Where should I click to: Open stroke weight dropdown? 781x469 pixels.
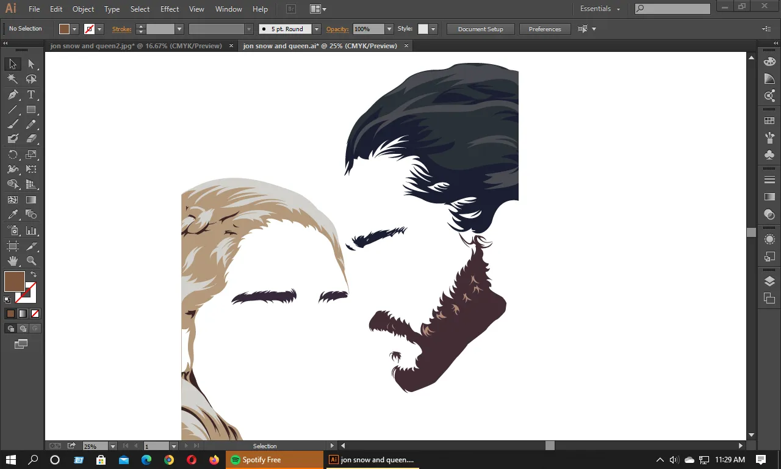click(179, 29)
